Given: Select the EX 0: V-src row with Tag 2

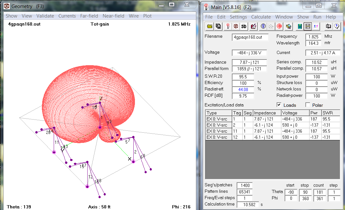Looking at the screenshot, I should tap(273, 125).
